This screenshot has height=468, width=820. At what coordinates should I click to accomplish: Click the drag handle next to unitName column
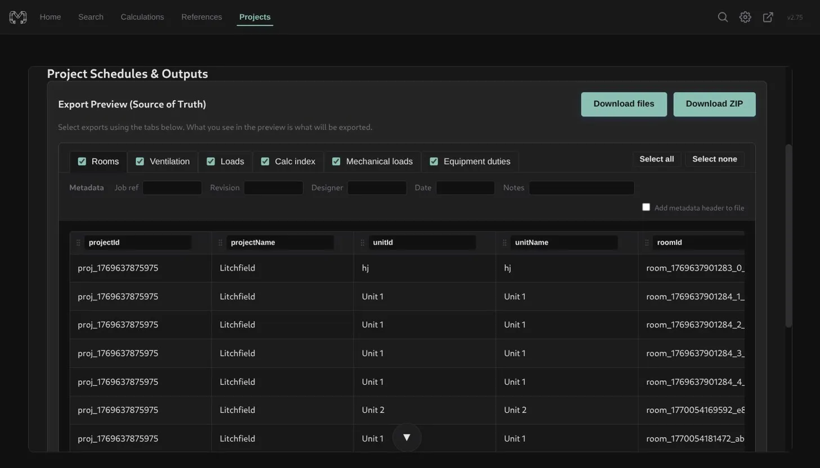coord(504,242)
